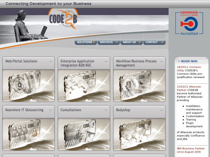This screenshot has width=210, height=157.
Task: Open IBM Business Partner since August 2009 link
Action: tap(191, 150)
